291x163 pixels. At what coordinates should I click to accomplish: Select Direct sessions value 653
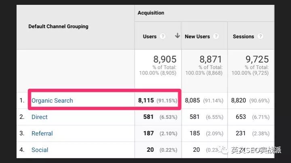(x=241, y=117)
